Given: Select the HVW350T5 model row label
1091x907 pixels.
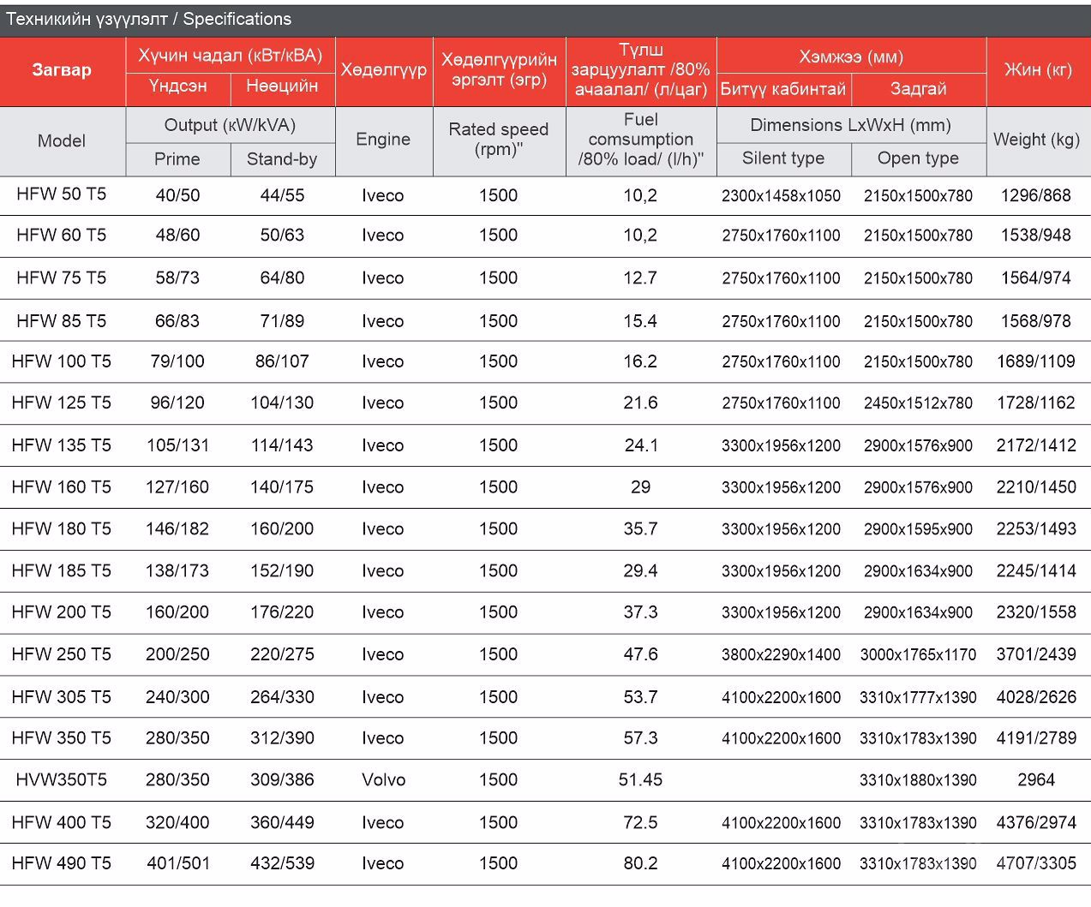Looking at the screenshot, I should pos(62,780).
